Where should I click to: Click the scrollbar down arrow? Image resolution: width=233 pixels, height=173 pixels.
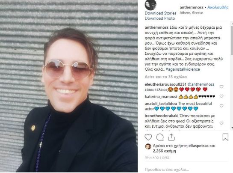click(232, 128)
